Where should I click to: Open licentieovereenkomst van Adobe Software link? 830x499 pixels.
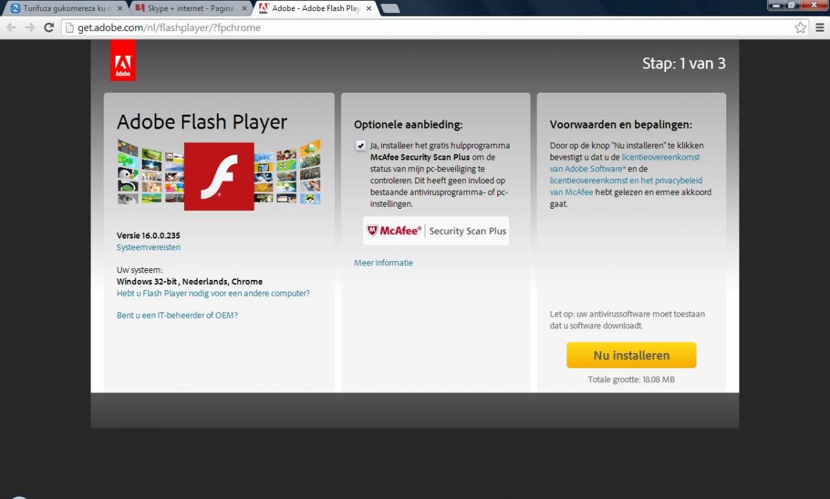point(625,163)
